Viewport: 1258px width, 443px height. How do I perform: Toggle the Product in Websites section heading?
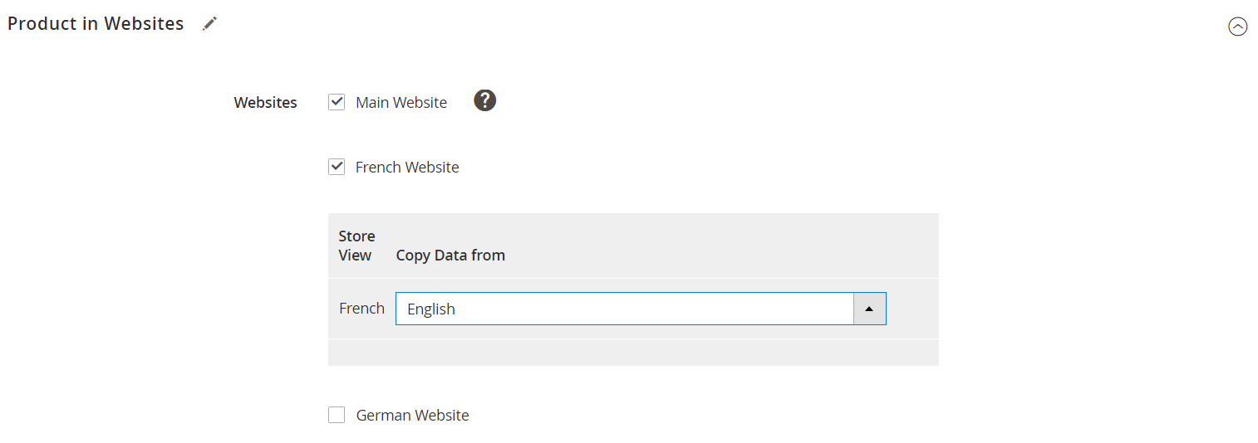tap(96, 24)
